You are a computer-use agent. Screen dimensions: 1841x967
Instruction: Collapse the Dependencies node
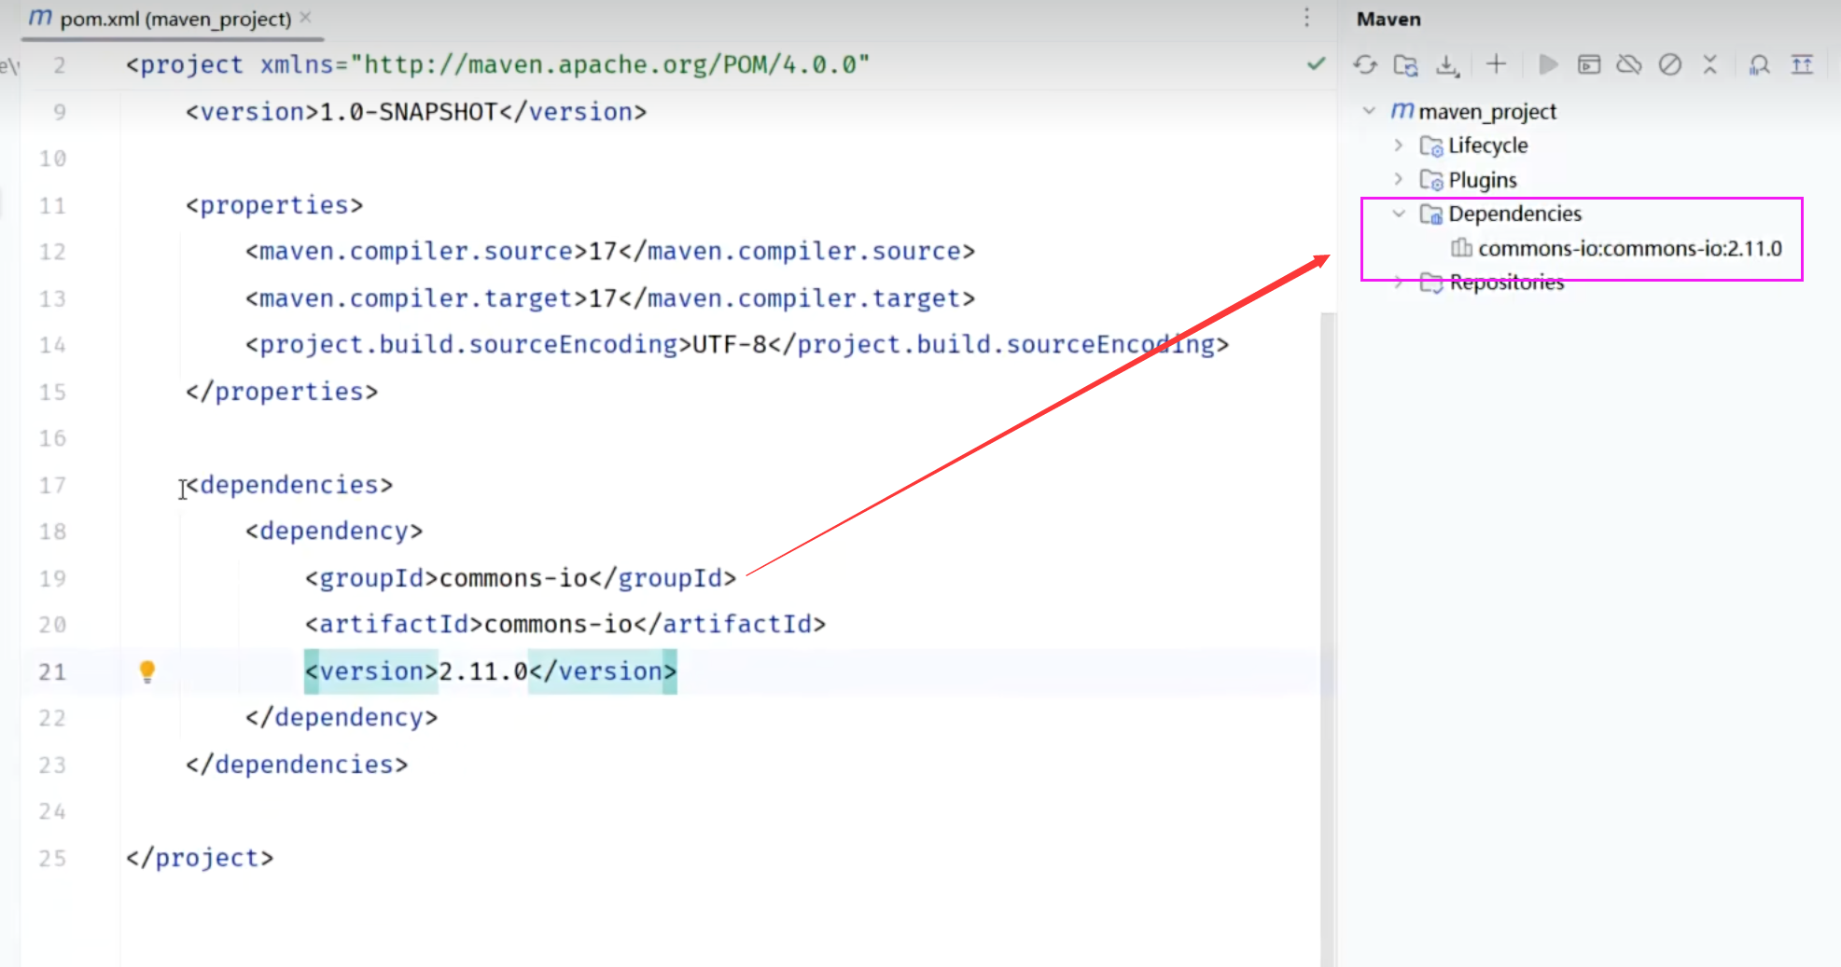1398,214
